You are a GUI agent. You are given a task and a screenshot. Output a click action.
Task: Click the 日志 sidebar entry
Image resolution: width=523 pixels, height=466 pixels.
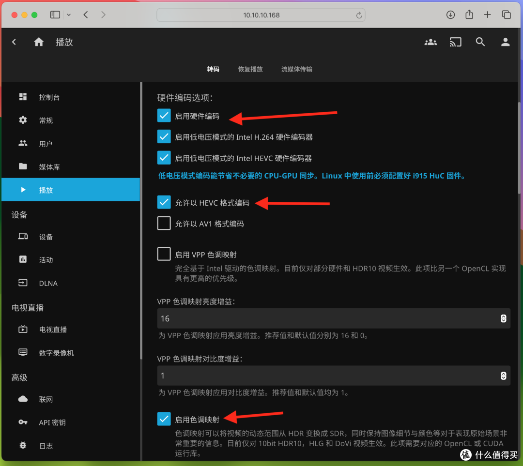[x=71, y=446]
